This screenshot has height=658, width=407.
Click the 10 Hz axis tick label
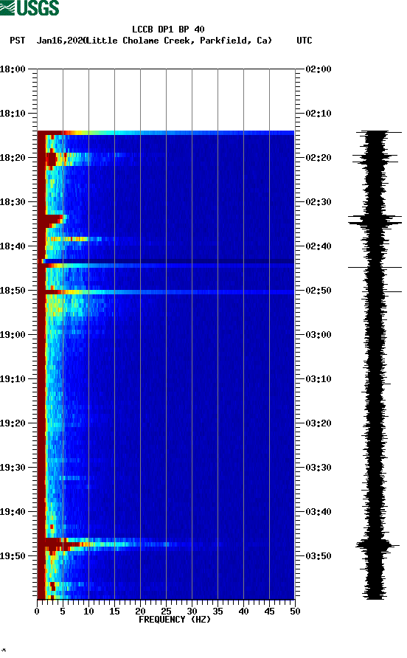[x=88, y=612]
